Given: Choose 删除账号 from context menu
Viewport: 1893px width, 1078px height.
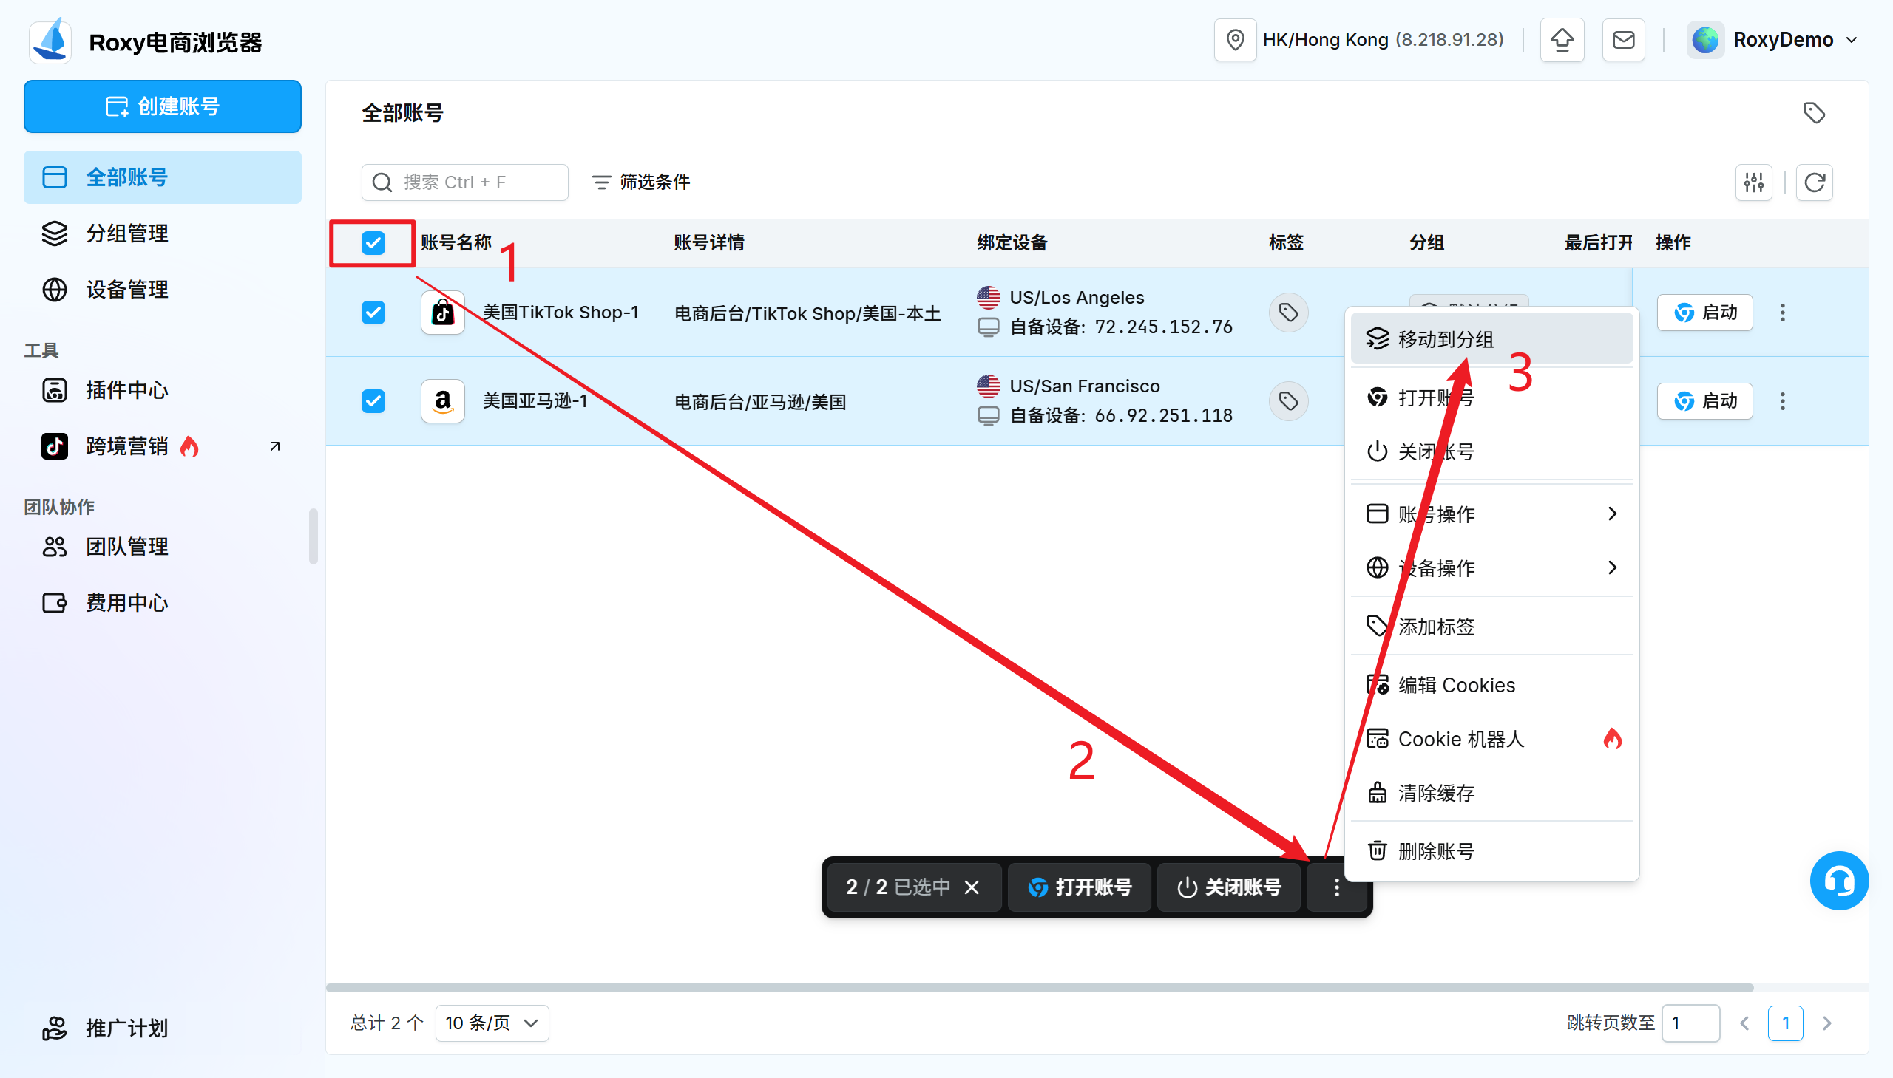Looking at the screenshot, I should [1491, 851].
